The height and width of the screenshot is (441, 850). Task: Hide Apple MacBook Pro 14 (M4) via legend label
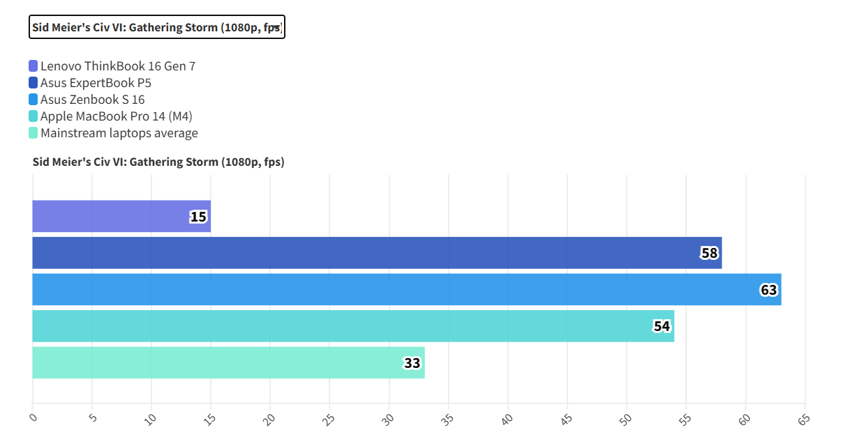point(117,116)
